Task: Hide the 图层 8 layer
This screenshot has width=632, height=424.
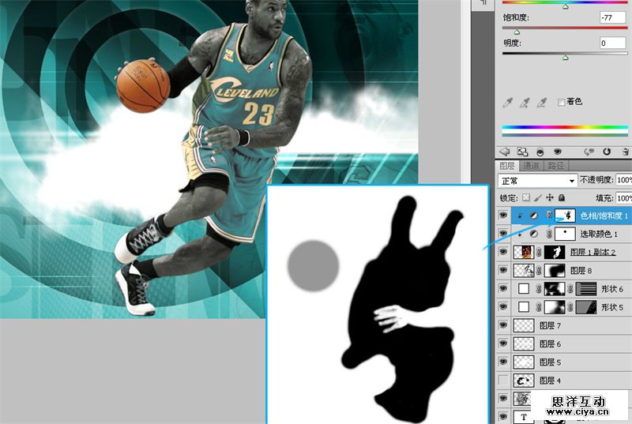Action: click(504, 270)
